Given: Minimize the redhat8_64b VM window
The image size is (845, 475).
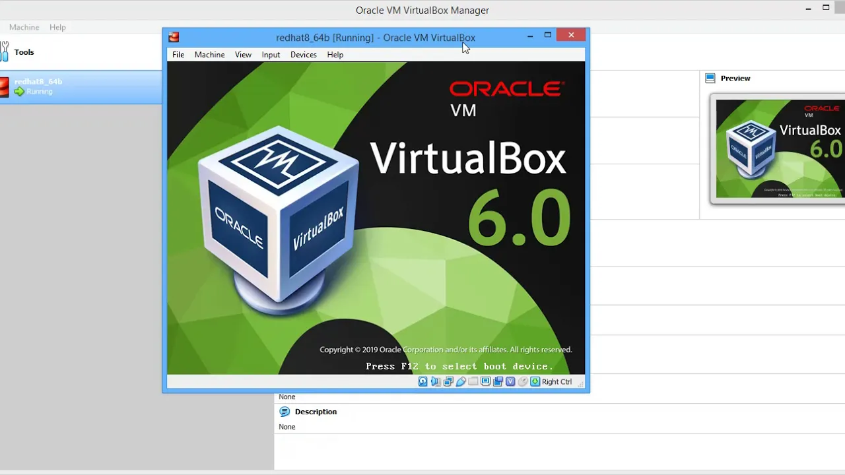Looking at the screenshot, I should (530, 36).
